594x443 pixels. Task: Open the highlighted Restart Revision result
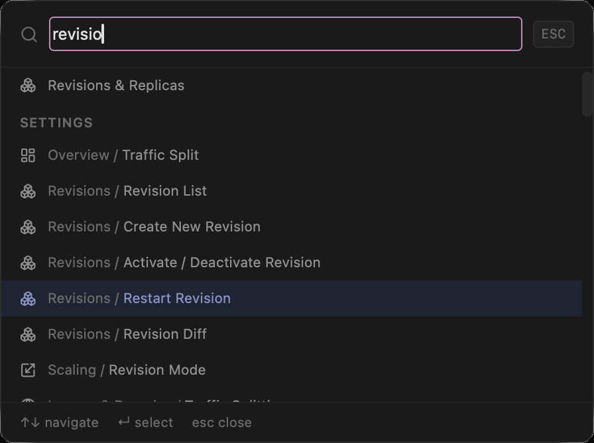click(138, 298)
